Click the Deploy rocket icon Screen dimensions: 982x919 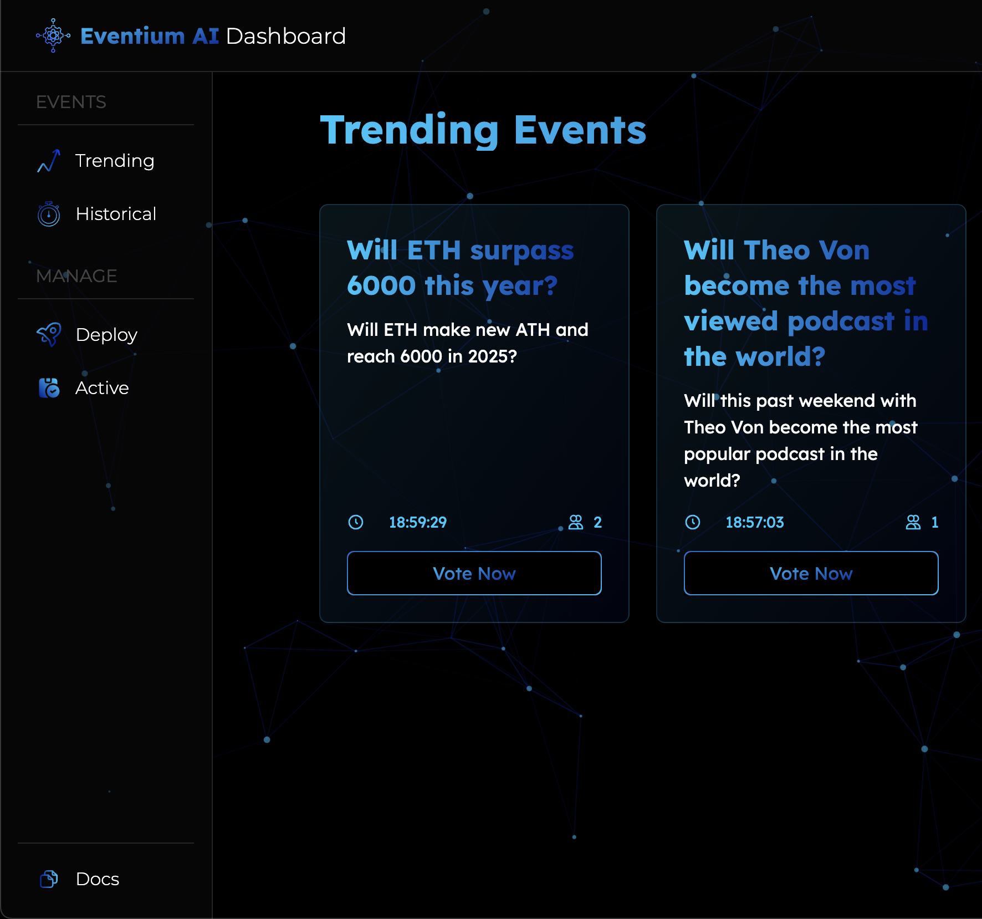(x=49, y=335)
